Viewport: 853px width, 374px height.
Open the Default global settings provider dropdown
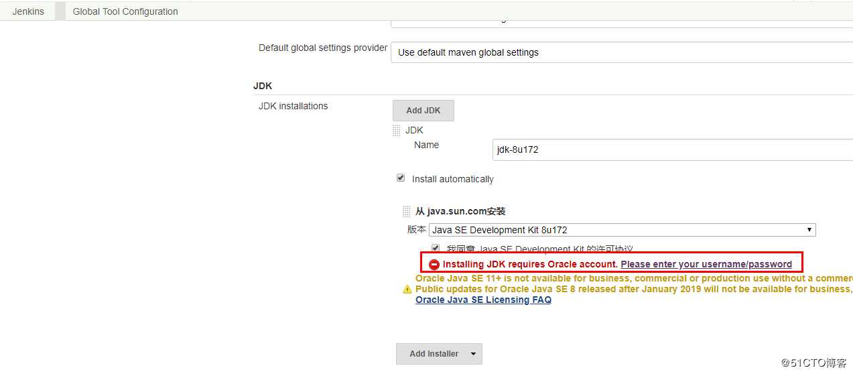(x=621, y=52)
